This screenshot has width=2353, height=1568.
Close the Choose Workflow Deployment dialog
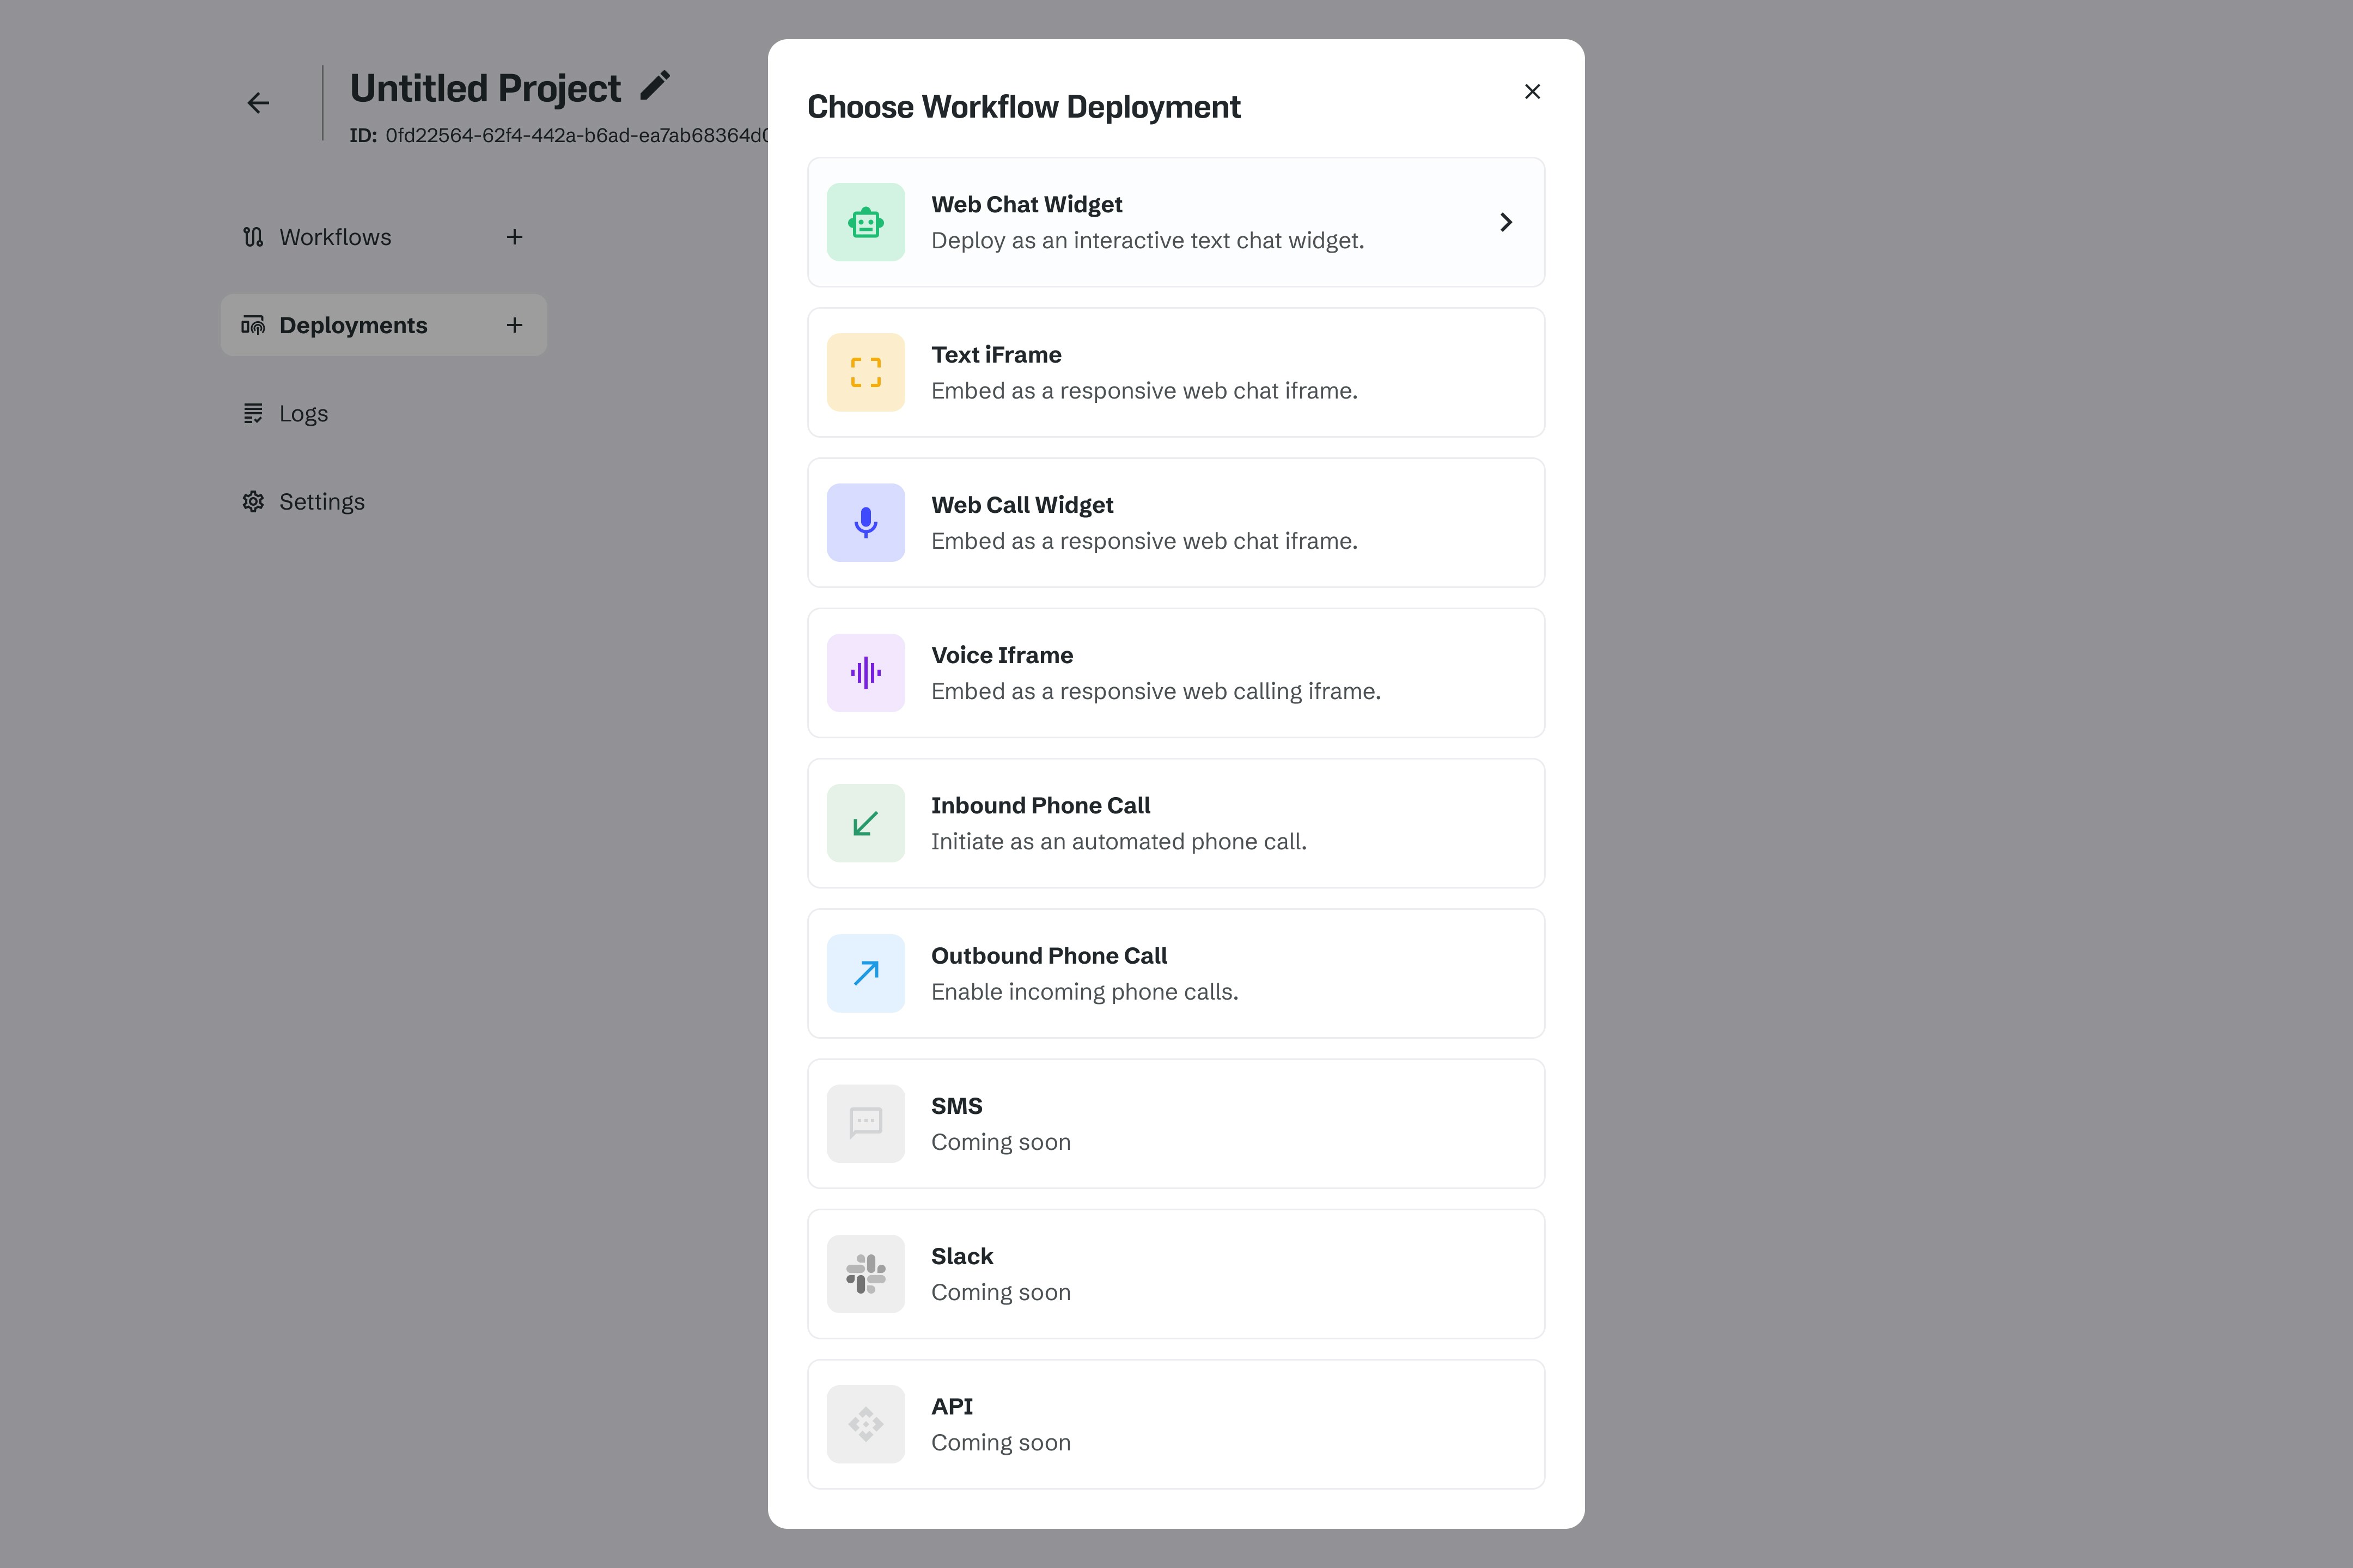[x=1532, y=92]
